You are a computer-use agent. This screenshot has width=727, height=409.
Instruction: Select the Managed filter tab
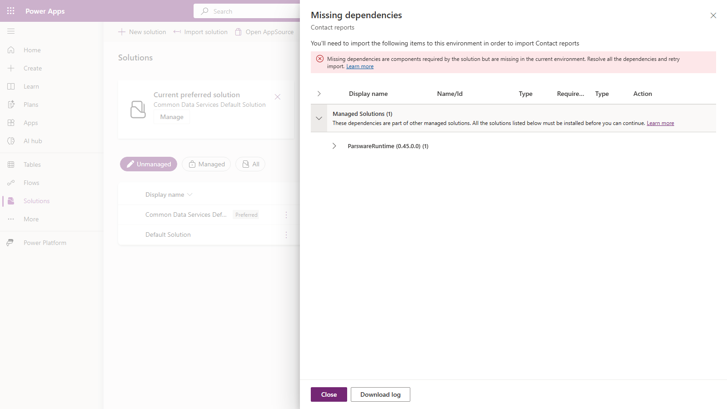(206, 164)
